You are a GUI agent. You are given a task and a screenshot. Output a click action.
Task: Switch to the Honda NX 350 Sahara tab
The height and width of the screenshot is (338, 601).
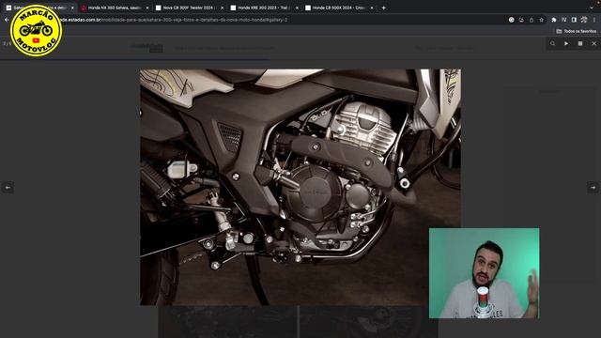pyautogui.click(x=114, y=8)
